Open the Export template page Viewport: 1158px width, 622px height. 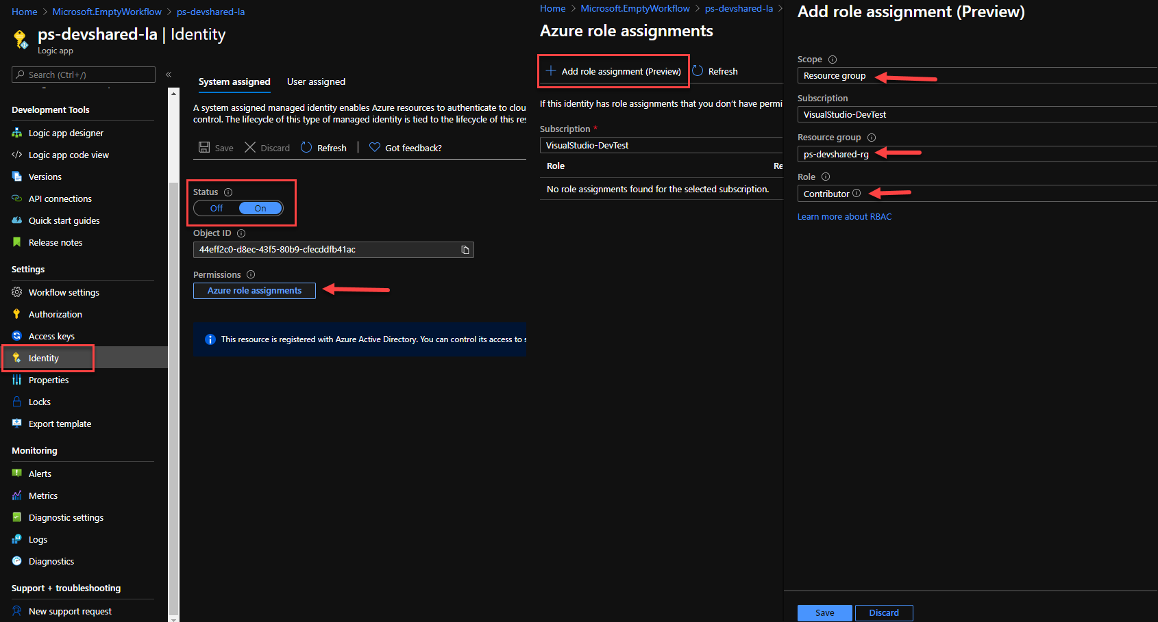coord(60,423)
